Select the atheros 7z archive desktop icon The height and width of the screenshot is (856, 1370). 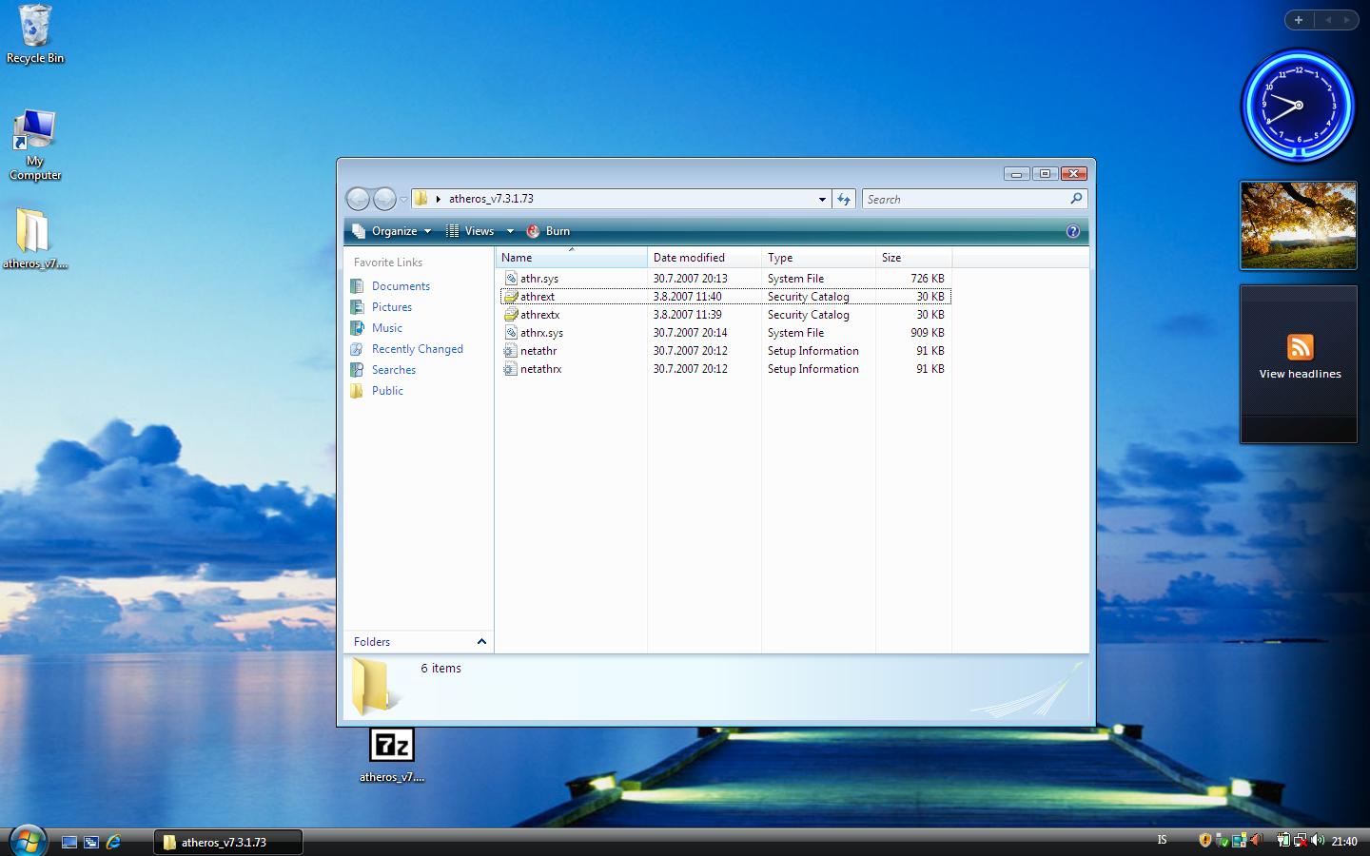392,756
